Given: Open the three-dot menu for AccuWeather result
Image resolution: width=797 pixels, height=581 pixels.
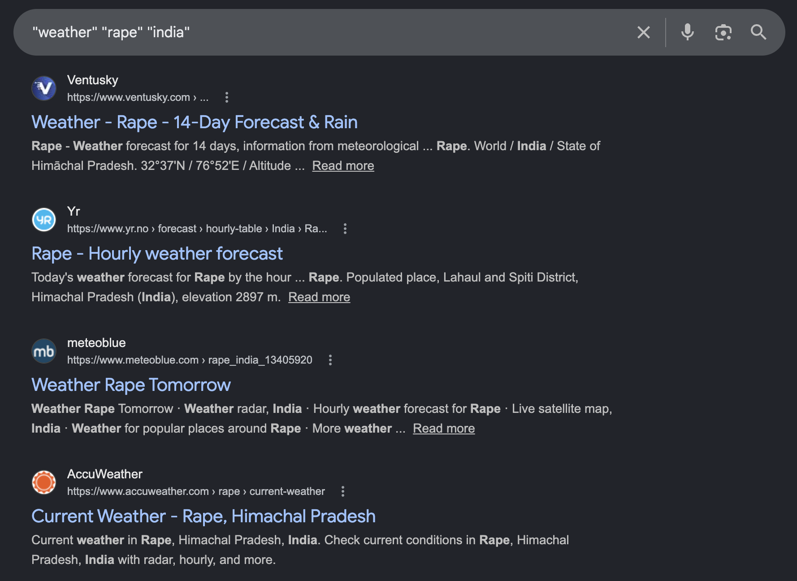Looking at the screenshot, I should [x=343, y=491].
